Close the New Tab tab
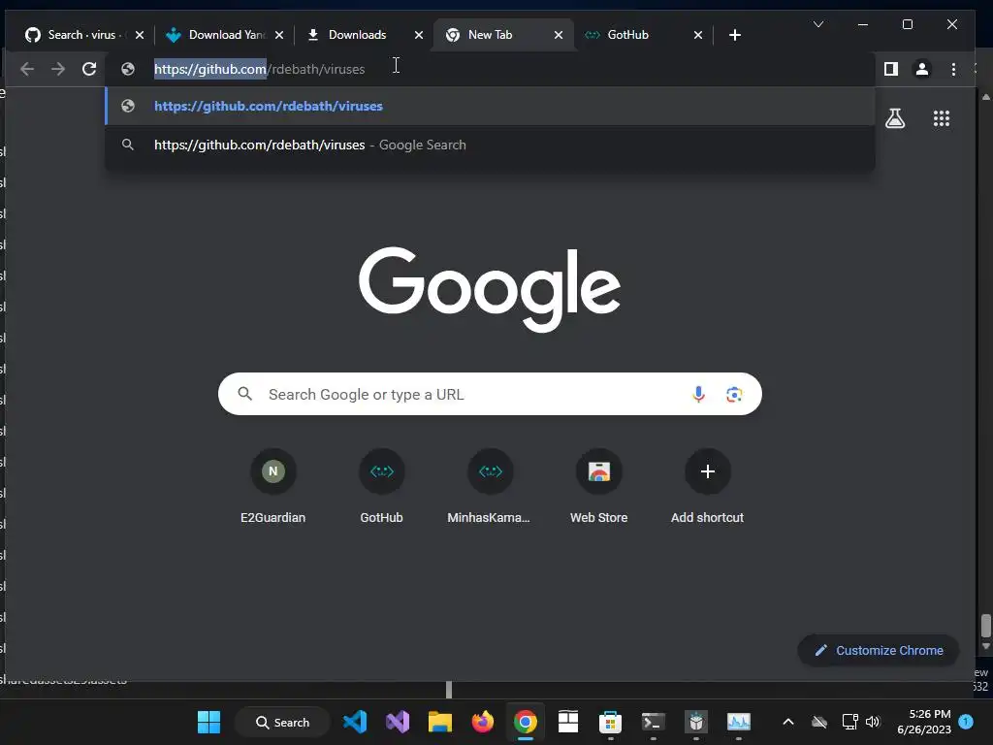The width and height of the screenshot is (993, 745). coord(559,35)
